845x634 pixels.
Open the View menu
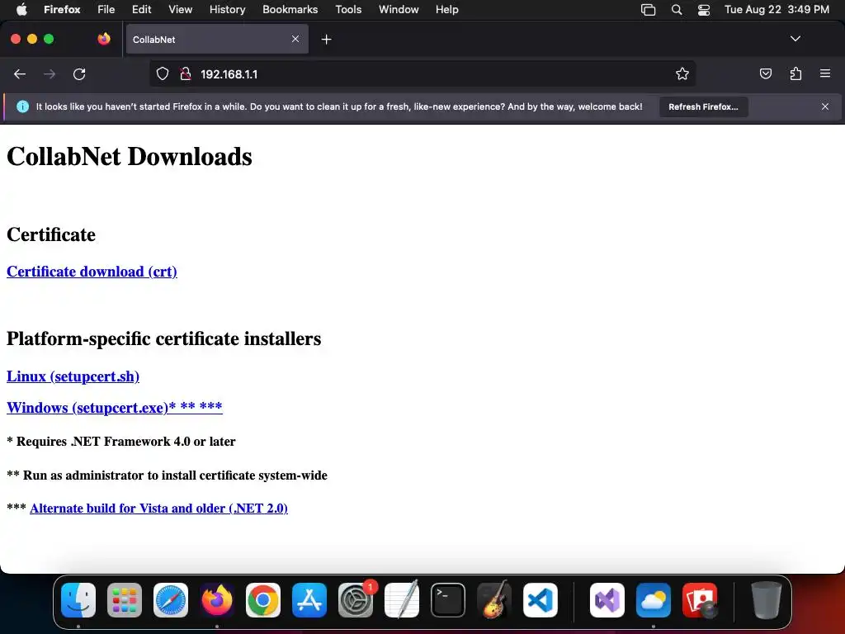tap(180, 10)
